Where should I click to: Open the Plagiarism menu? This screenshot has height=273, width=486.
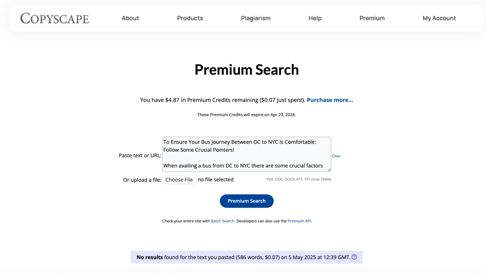tap(256, 18)
